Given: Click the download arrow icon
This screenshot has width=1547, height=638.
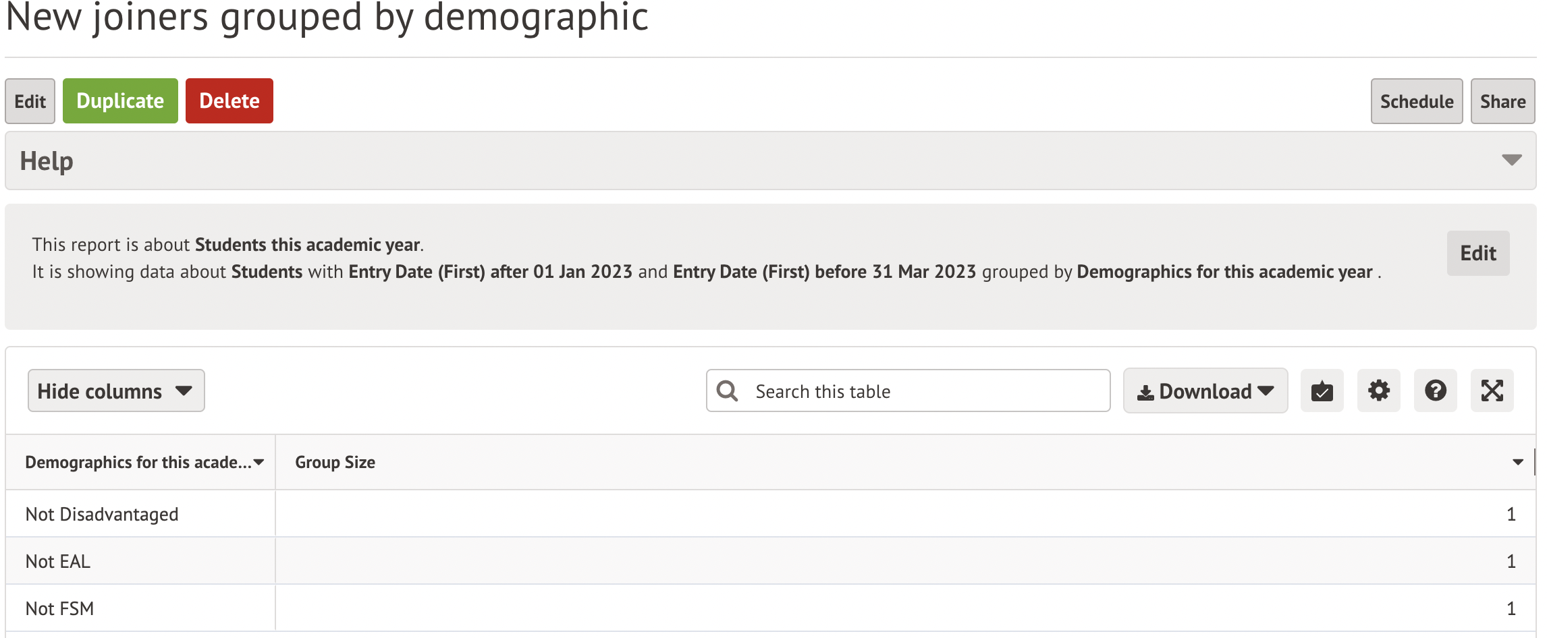Looking at the screenshot, I should pyautogui.click(x=1145, y=393).
